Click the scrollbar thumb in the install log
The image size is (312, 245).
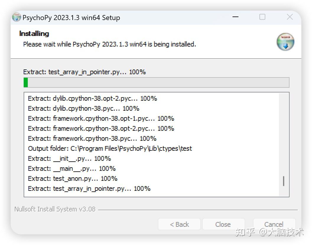pos(283,181)
